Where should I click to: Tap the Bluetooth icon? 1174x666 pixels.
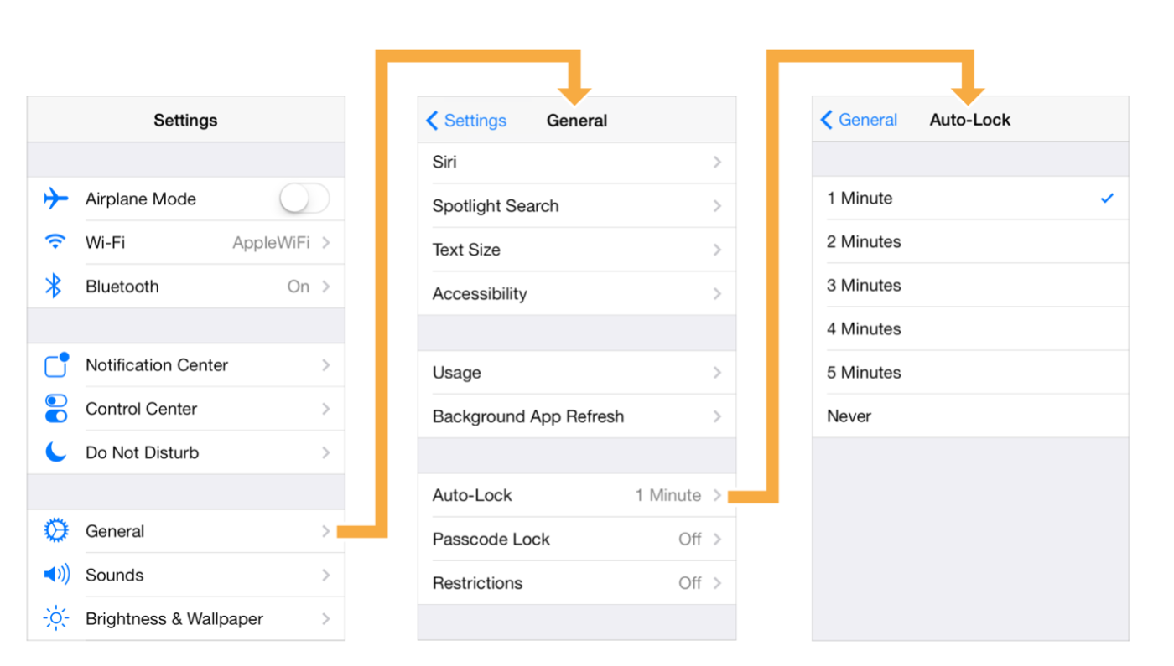[55, 286]
